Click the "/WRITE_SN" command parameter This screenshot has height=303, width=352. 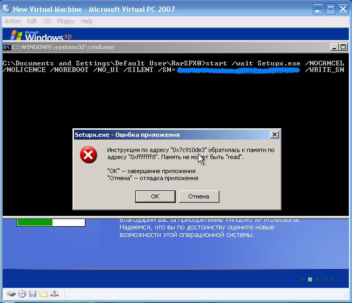324,70
